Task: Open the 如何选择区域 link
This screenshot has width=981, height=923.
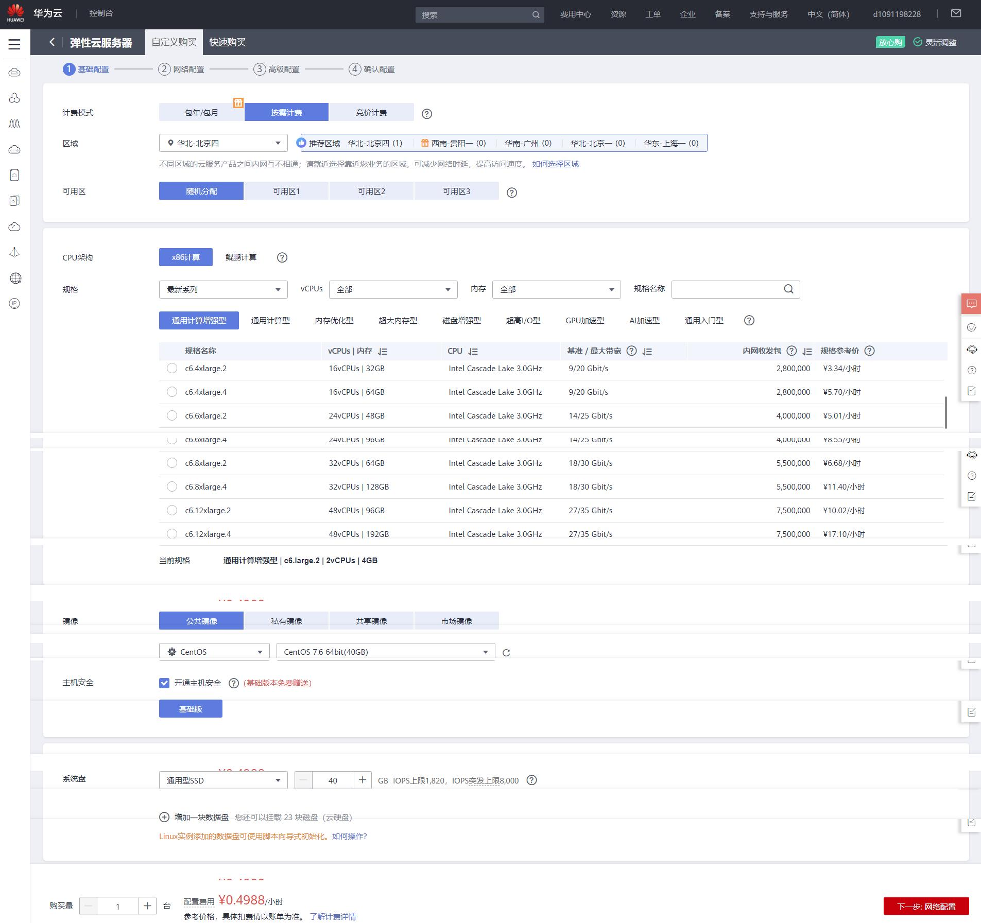Action: [555, 164]
